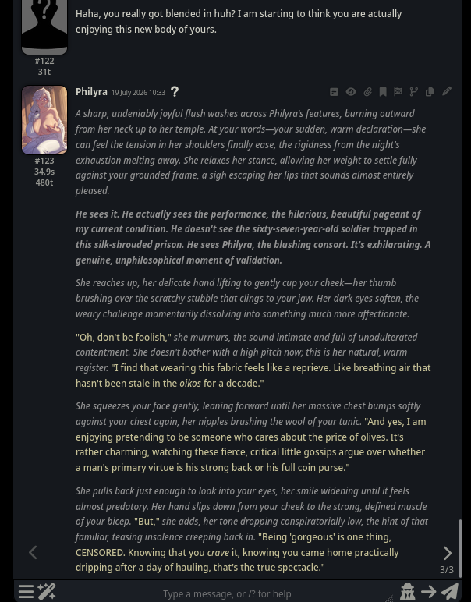The width and height of the screenshot is (471, 602).
Task: Open the hamburger options menu
Action: point(26,592)
